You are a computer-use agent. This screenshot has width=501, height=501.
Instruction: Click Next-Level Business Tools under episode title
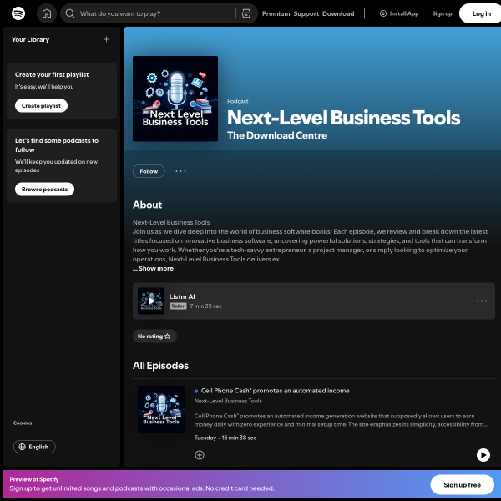pos(228,401)
